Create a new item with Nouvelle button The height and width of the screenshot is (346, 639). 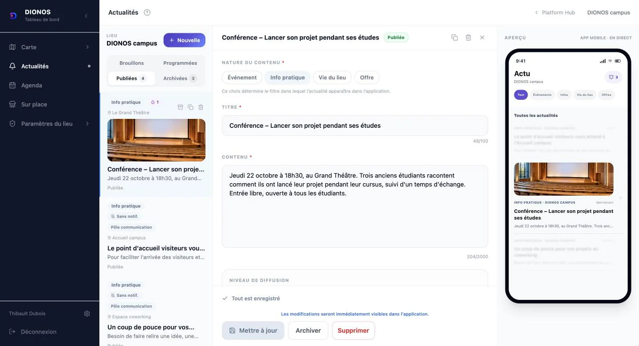(185, 40)
